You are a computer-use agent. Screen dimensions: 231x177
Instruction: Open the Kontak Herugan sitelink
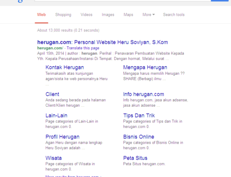tap(65, 67)
